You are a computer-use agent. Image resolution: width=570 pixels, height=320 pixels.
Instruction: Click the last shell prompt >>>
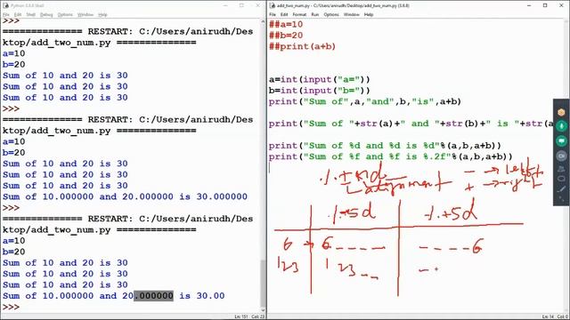coord(11,307)
